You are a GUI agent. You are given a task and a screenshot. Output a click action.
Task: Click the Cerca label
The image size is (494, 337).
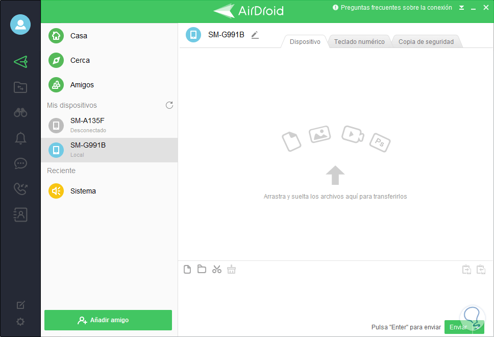80,61
